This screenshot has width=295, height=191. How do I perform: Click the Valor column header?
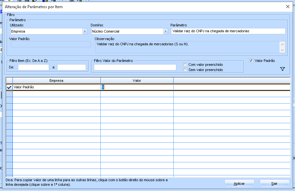click(x=137, y=81)
